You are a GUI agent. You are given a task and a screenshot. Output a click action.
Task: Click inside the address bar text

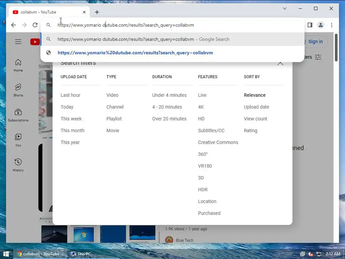coord(126,25)
